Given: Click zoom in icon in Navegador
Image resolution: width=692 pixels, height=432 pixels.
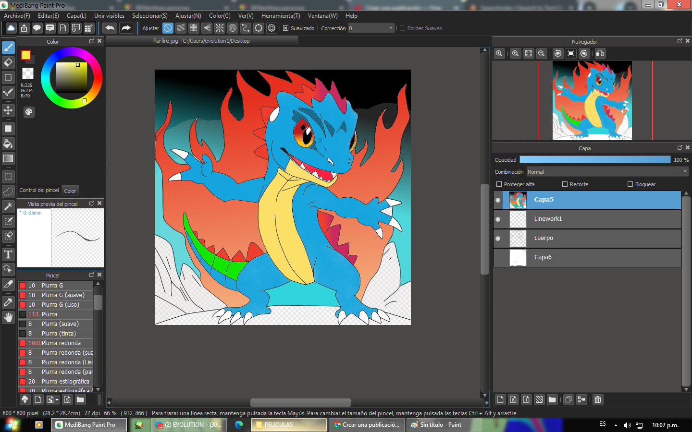Looking at the screenshot, I should point(516,53).
